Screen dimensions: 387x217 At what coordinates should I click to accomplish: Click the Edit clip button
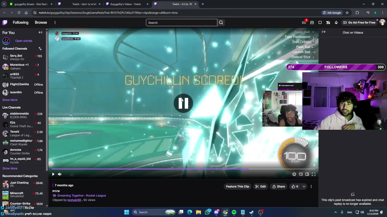pos(260,187)
